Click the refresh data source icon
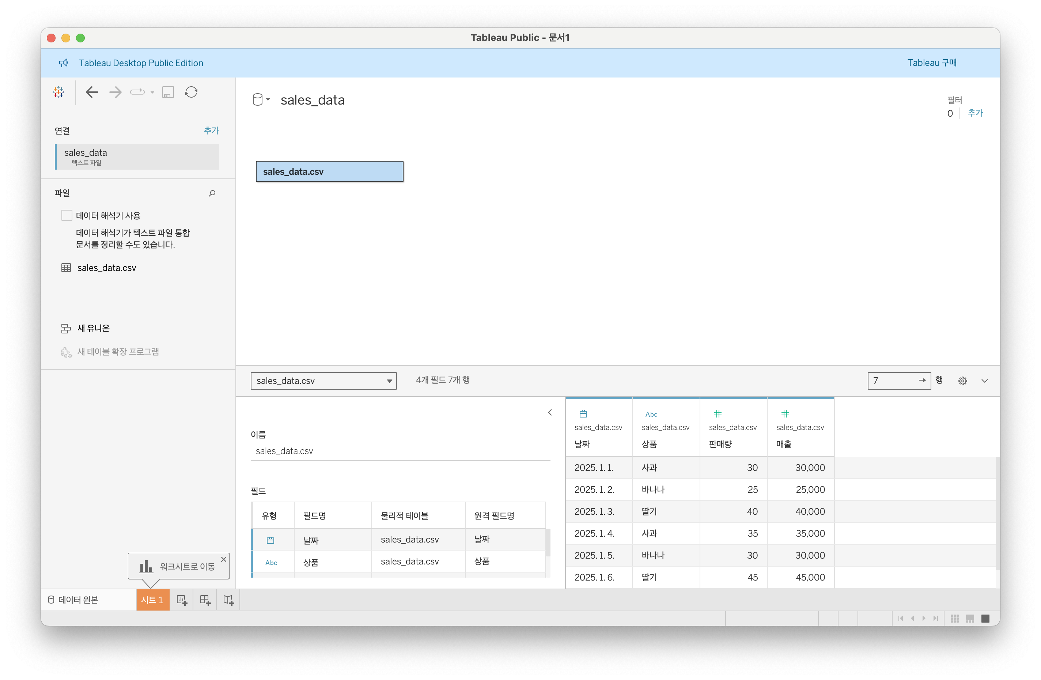The height and width of the screenshot is (680, 1041). coord(191,92)
